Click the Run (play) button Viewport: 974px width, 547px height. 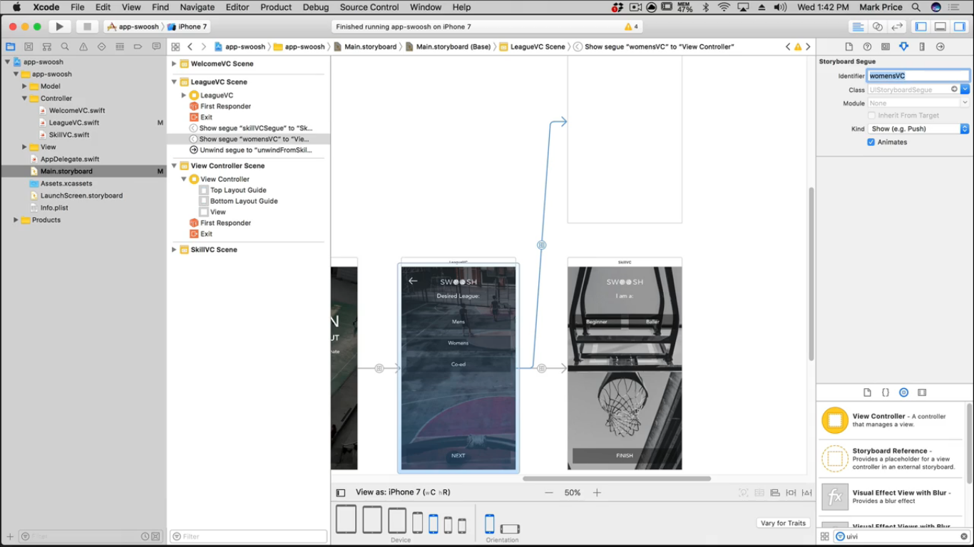(x=60, y=27)
